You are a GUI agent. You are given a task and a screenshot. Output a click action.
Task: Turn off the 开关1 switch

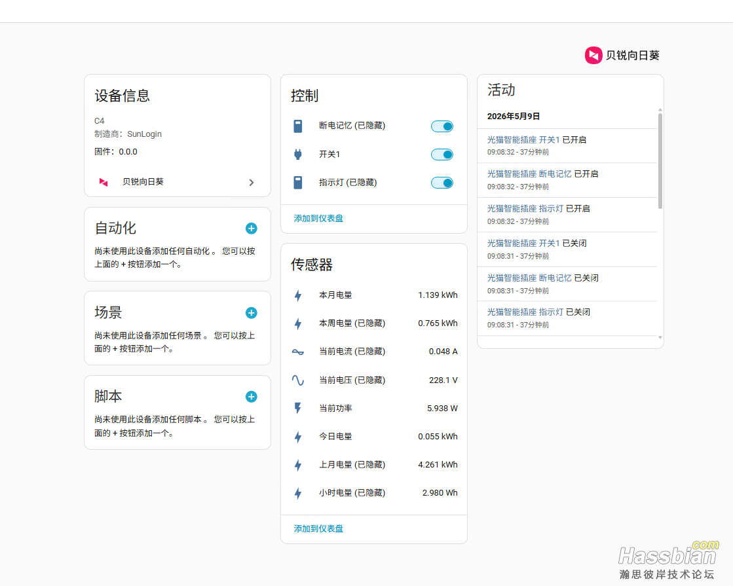tap(442, 155)
